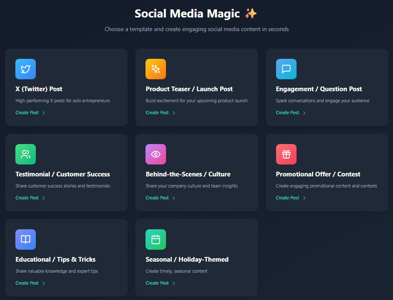
Task: Create an Engagement / Question post
Action: (287, 112)
